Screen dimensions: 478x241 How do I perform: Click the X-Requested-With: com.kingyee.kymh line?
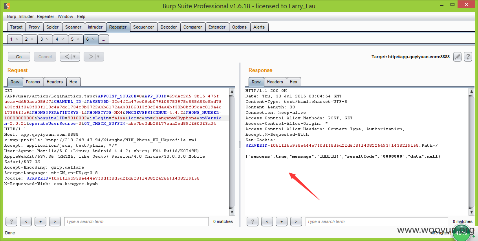point(51,183)
